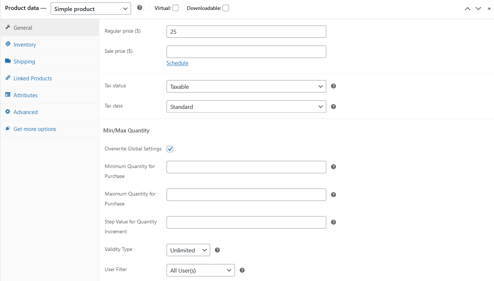Click the Regular price input field
Screen dimensions: 494x281
point(246,32)
